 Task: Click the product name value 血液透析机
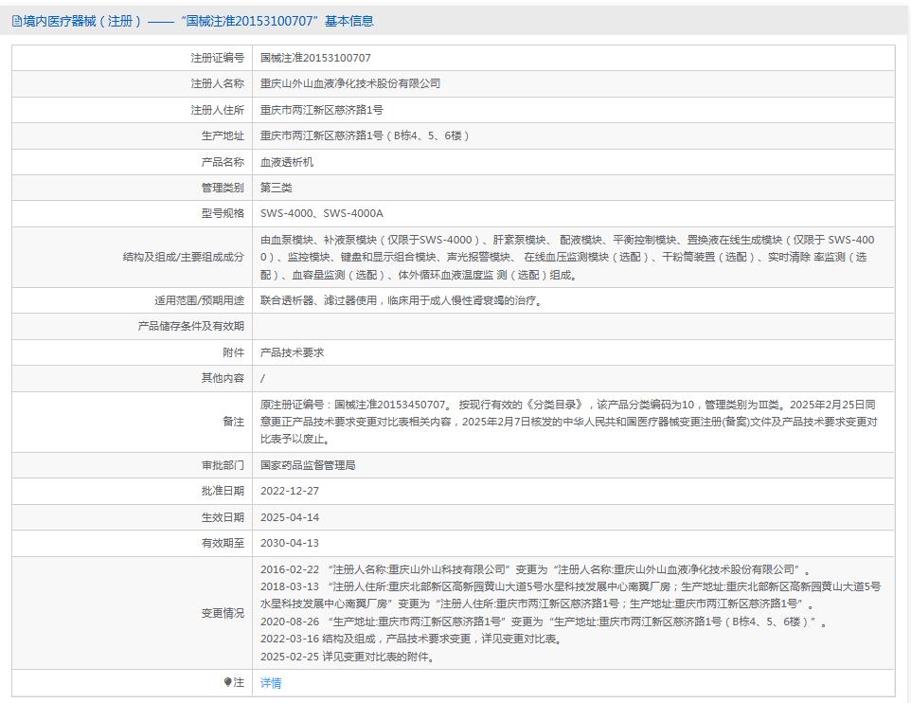pyautogui.click(x=287, y=162)
